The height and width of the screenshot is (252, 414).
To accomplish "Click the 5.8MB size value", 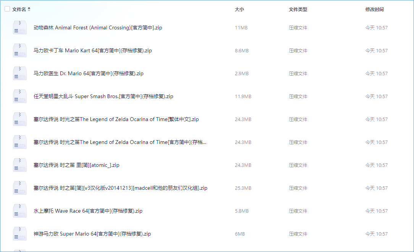I will (x=242, y=211).
